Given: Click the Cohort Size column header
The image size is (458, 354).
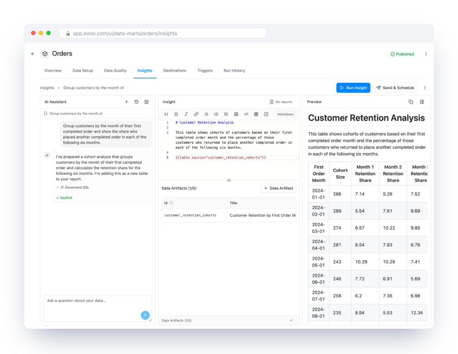Looking at the screenshot, I should [340, 173].
